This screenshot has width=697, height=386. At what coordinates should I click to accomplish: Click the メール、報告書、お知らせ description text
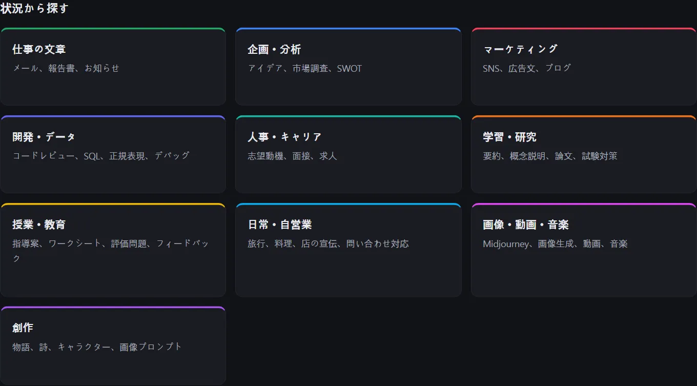click(66, 68)
